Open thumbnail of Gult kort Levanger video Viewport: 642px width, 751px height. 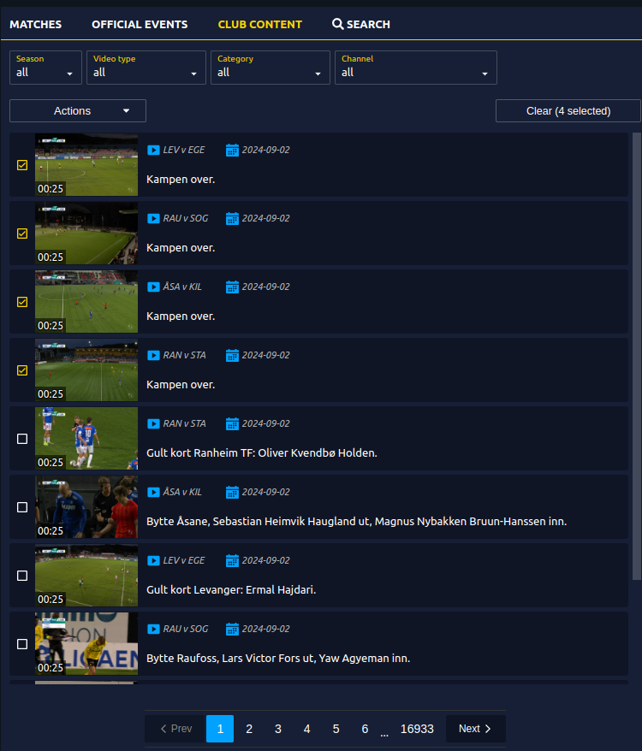tap(86, 576)
